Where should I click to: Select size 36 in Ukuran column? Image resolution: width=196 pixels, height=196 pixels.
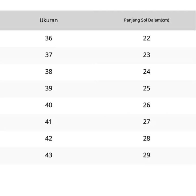(49, 38)
